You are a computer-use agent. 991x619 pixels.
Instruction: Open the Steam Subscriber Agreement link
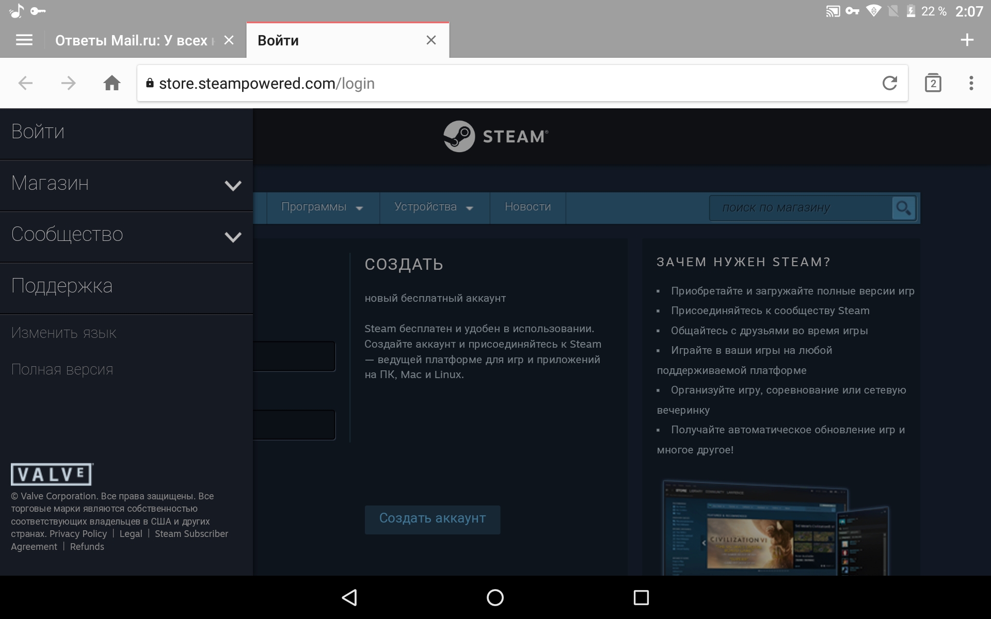coord(191,534)
